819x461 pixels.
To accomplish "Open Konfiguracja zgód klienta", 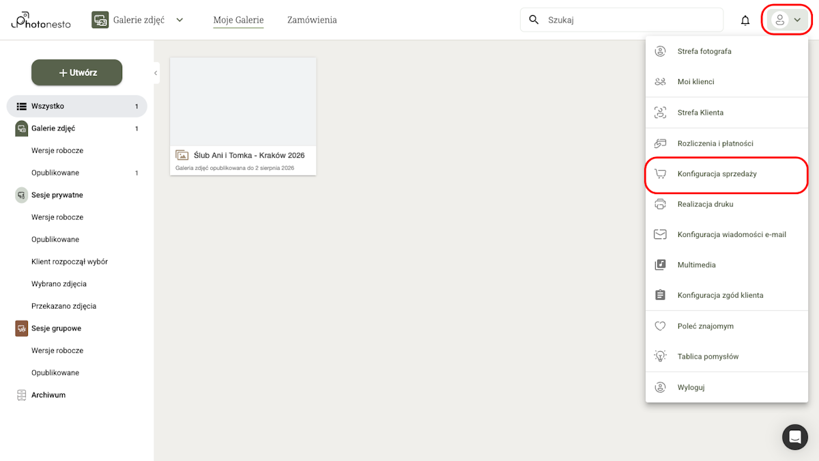I will pyautogui.click(x=727, y=295).
